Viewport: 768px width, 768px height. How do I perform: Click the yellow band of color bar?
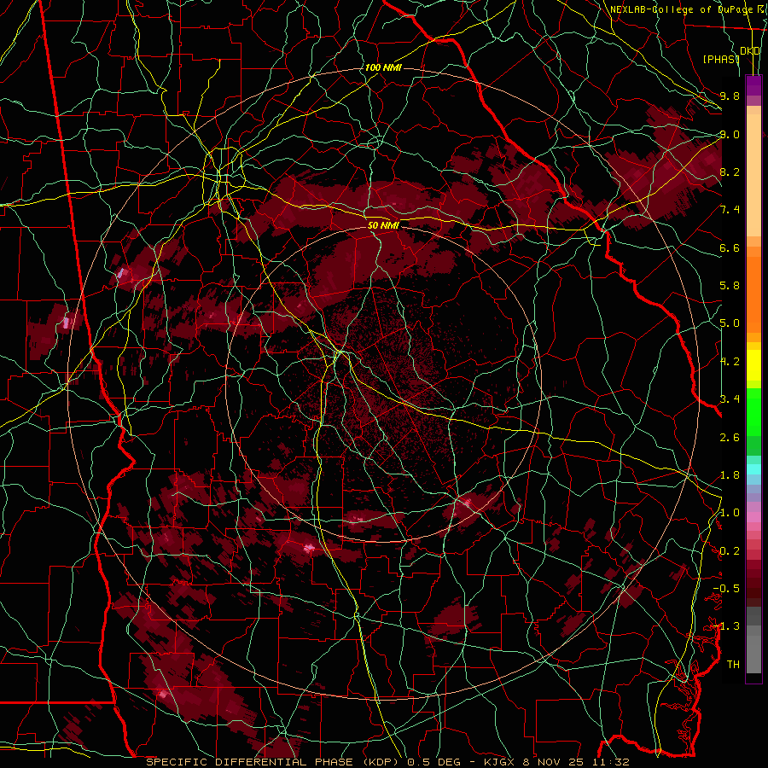(753, 365)
